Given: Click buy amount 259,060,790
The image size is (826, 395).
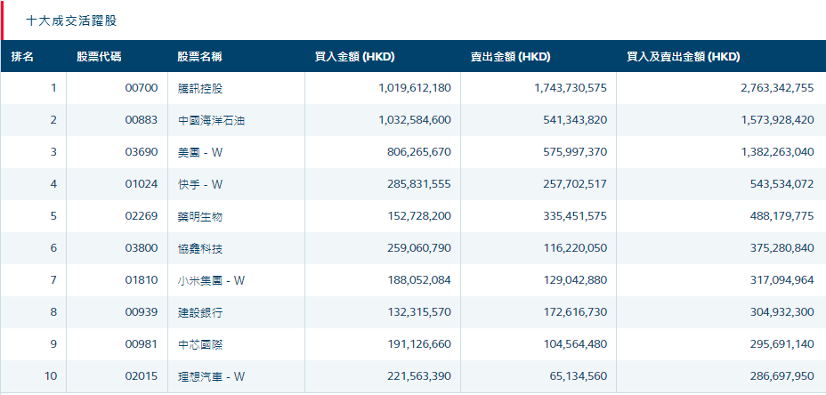Looking at the screenshot, I should [419, 248].
